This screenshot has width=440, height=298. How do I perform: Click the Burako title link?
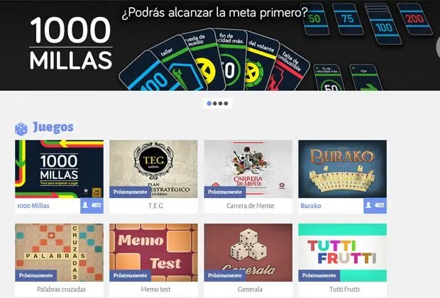click(311, 206)
